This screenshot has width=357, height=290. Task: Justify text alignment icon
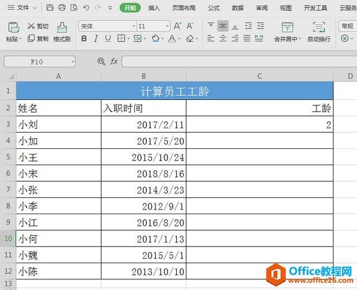pos(247,38)
